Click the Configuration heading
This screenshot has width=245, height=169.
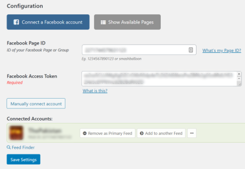[25, 6]
